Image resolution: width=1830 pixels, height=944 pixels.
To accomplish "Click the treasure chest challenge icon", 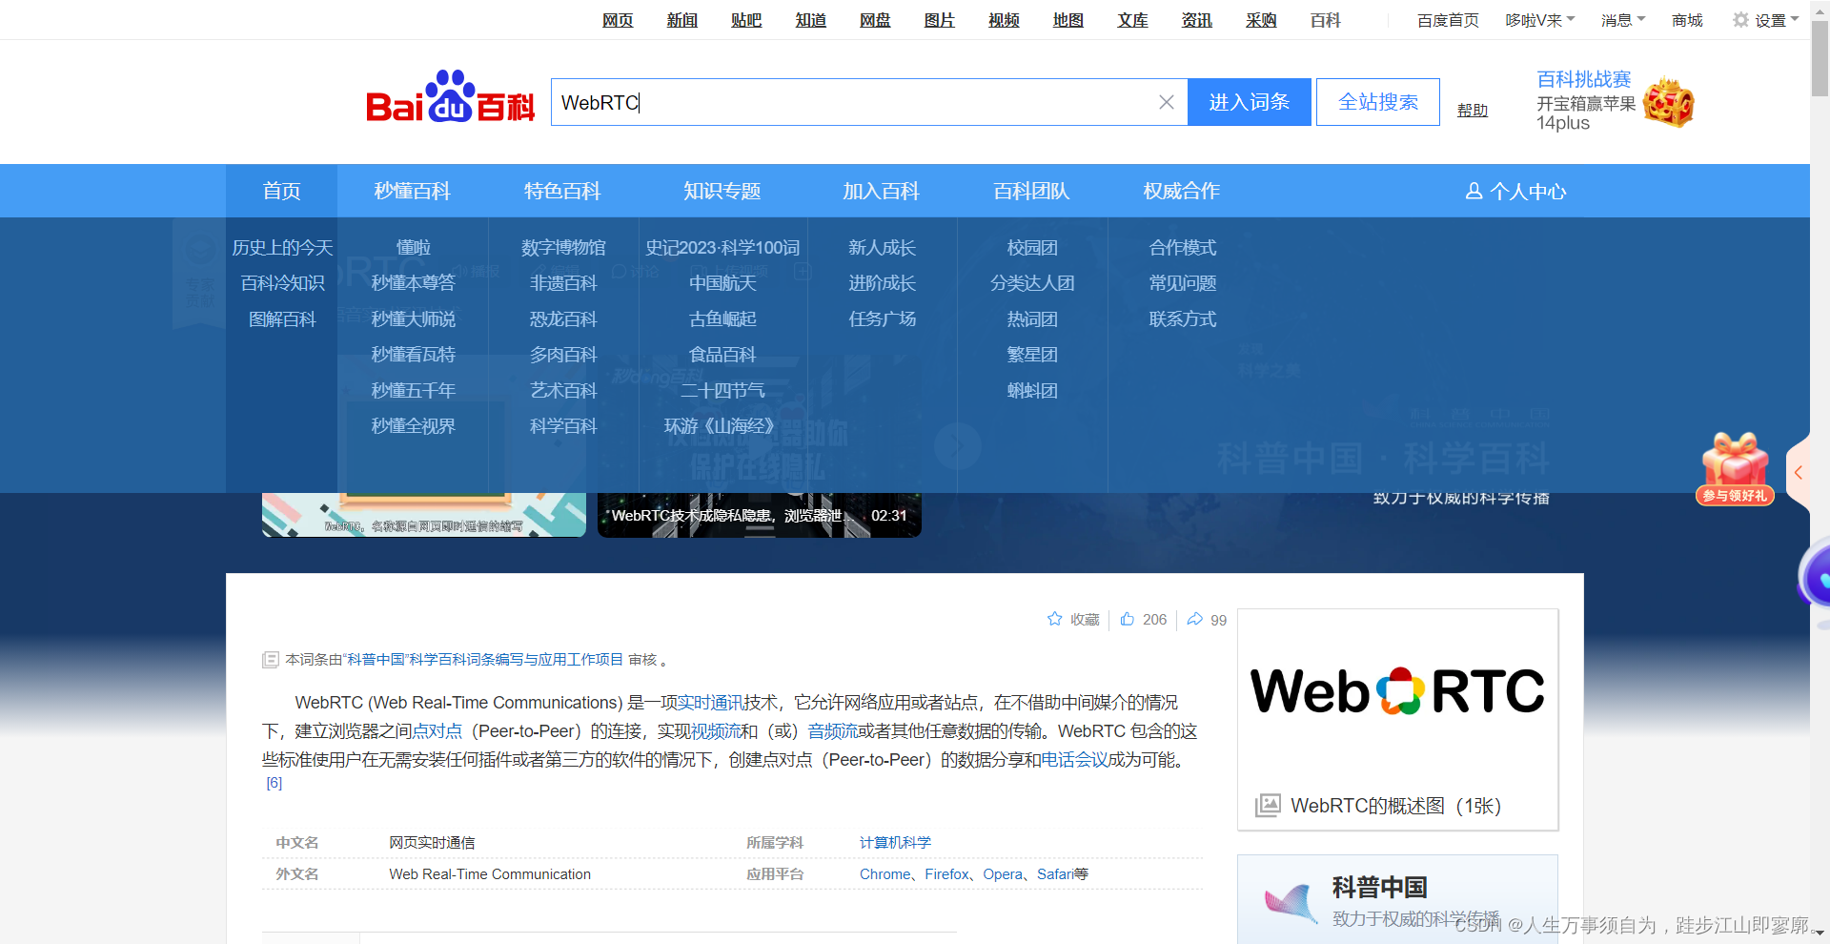I will coord(1668,102).
